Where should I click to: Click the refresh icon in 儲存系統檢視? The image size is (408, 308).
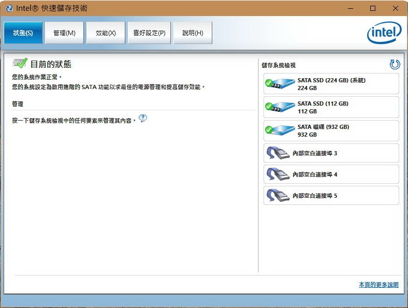tap(395, 64)
